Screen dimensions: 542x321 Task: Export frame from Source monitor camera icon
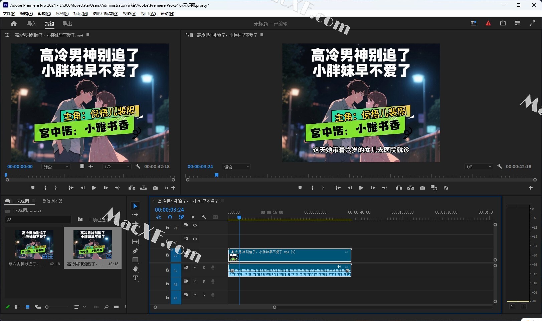155,188
